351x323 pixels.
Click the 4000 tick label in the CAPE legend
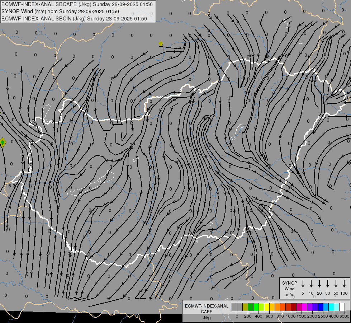[x=333, y=316]
